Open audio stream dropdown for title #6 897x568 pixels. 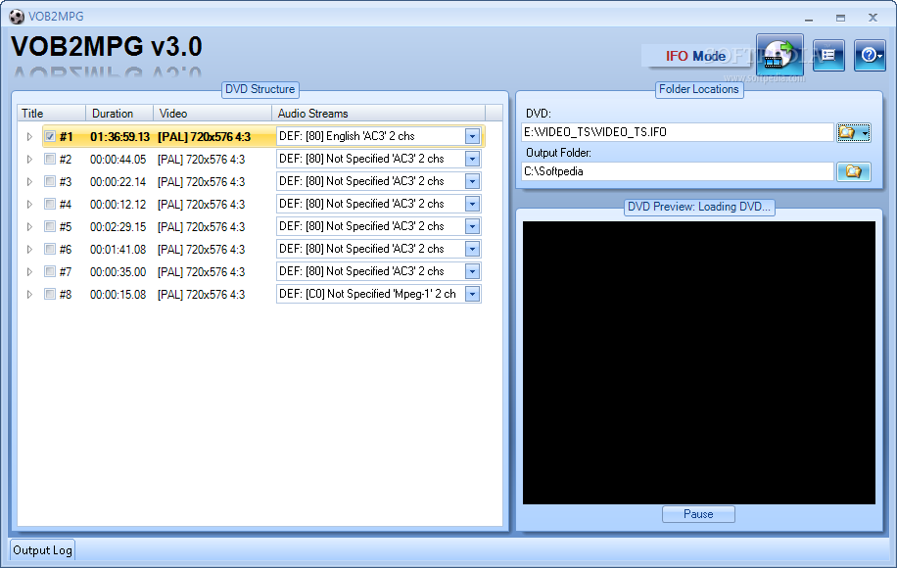pyautogui.click(x=472, y=249)
